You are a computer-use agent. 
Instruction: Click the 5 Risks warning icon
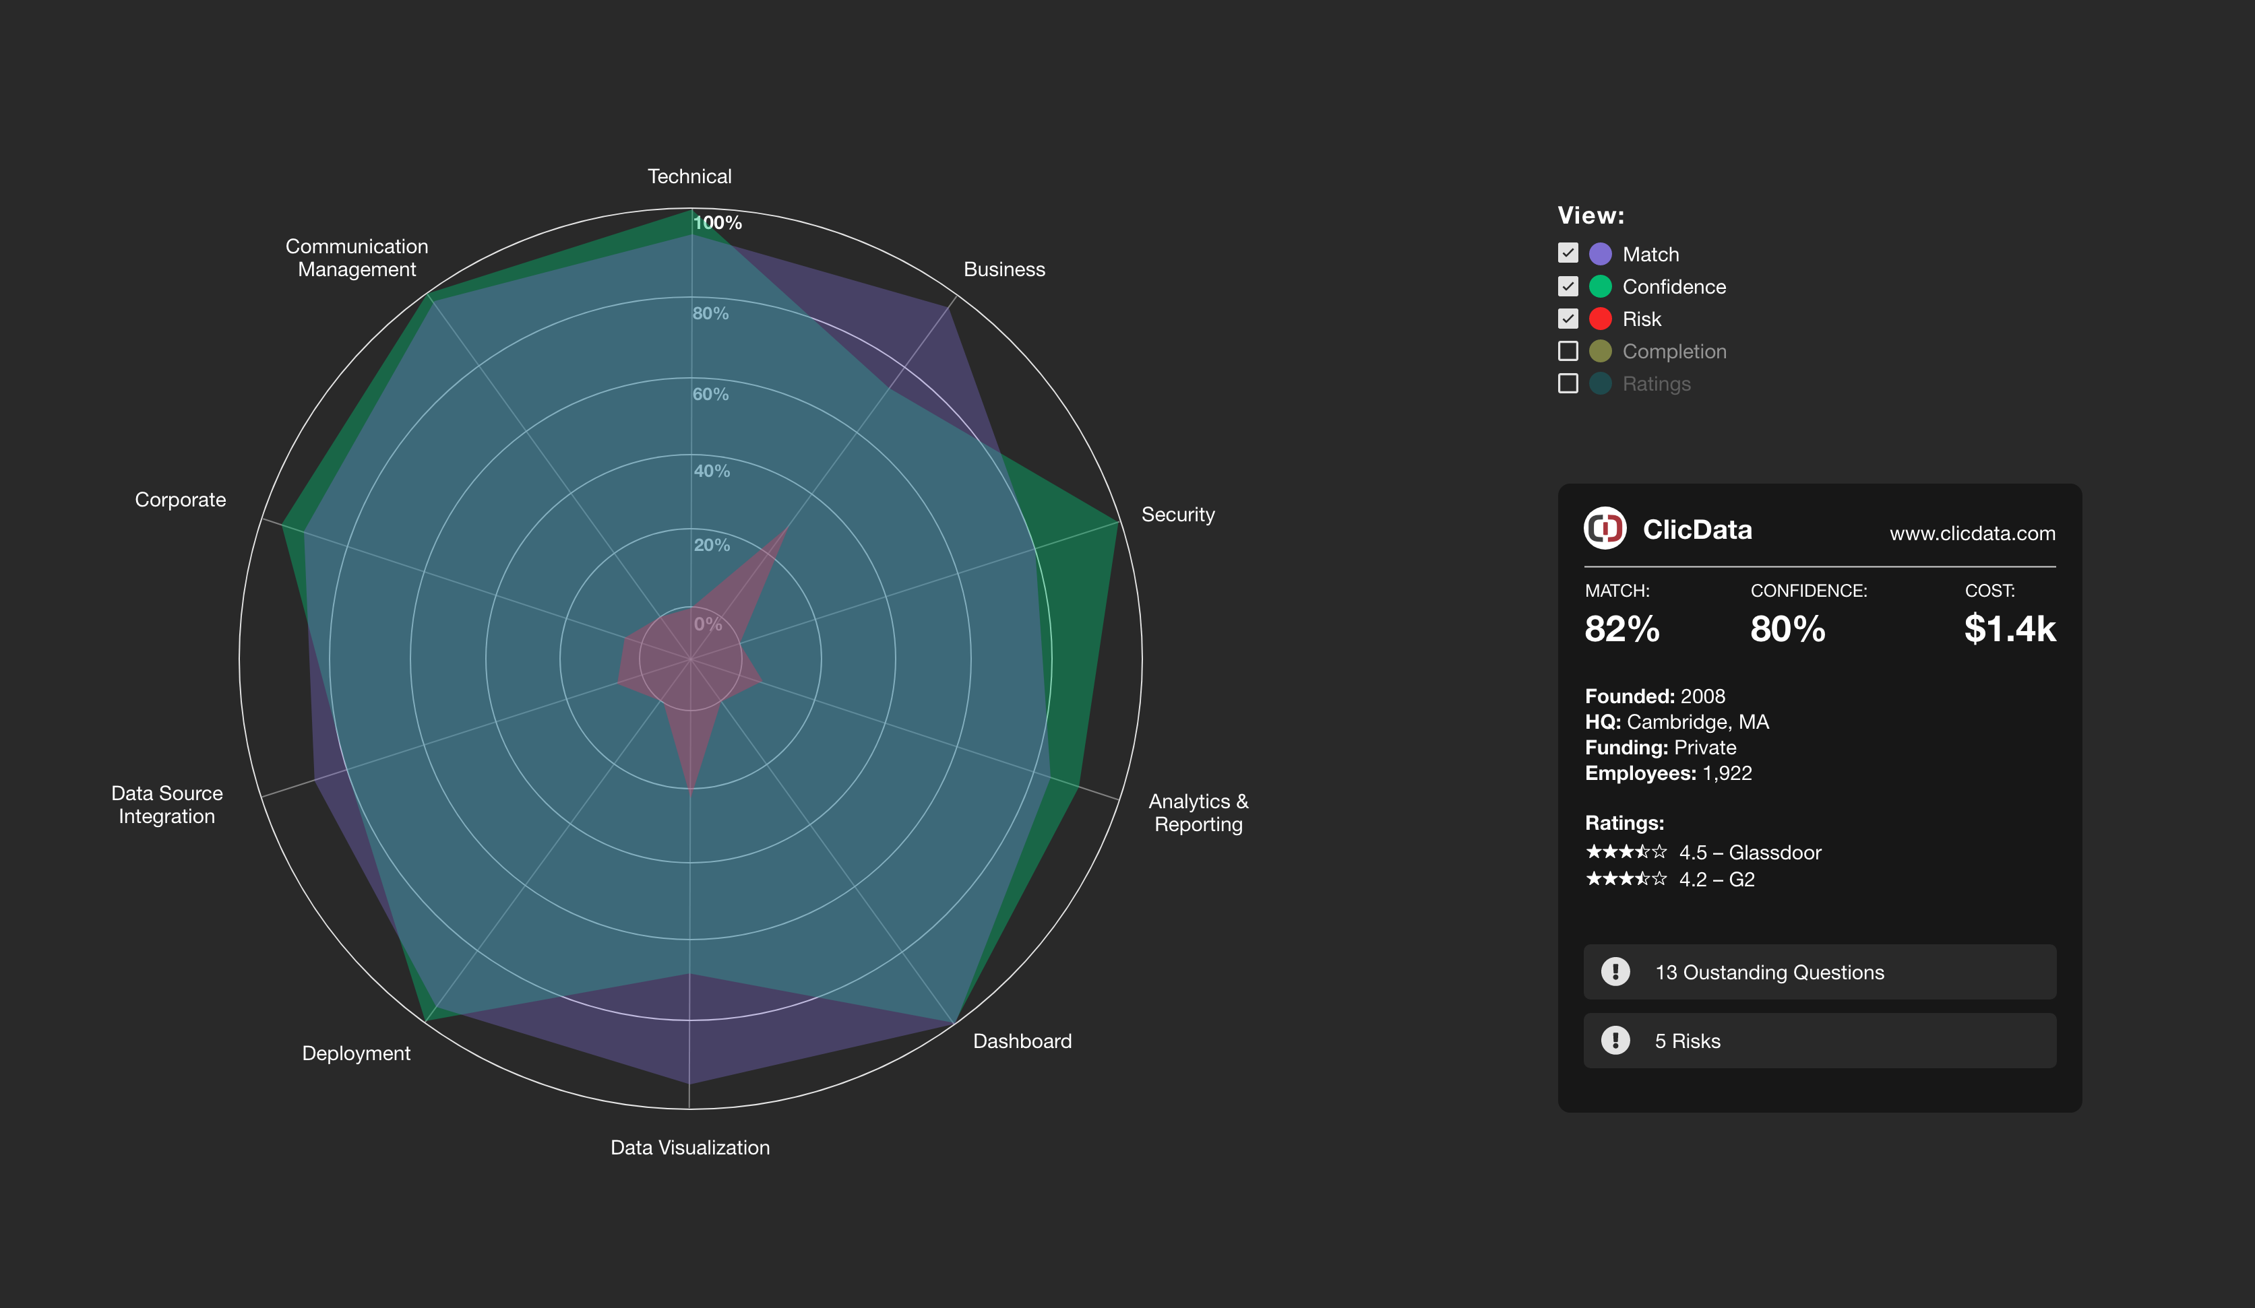[x=1615, y=1040]
